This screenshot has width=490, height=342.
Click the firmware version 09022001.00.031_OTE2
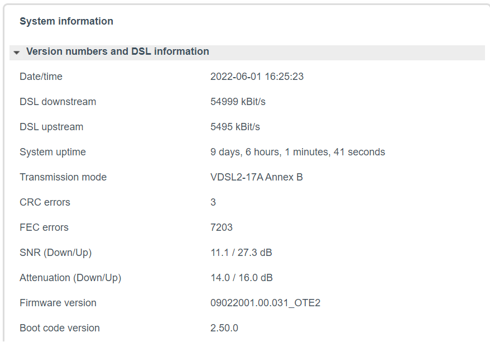click(265, 303)
